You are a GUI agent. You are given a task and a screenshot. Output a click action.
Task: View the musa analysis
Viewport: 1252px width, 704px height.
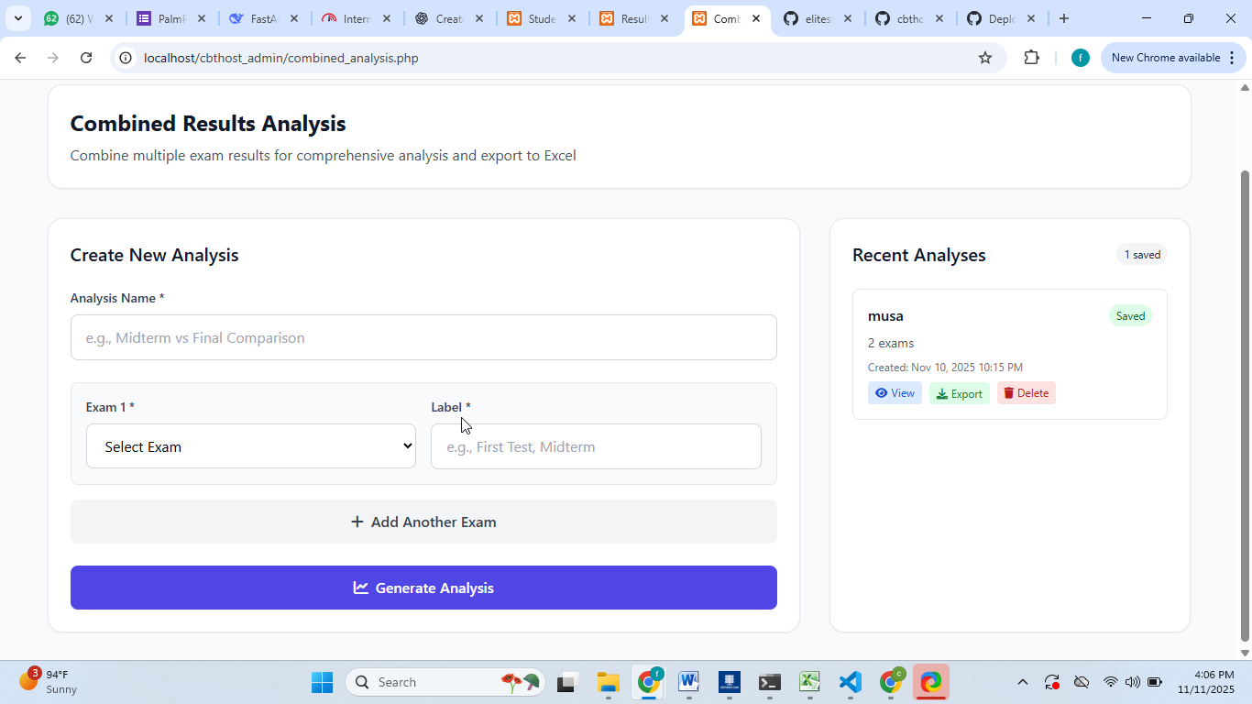pos(895,393)
